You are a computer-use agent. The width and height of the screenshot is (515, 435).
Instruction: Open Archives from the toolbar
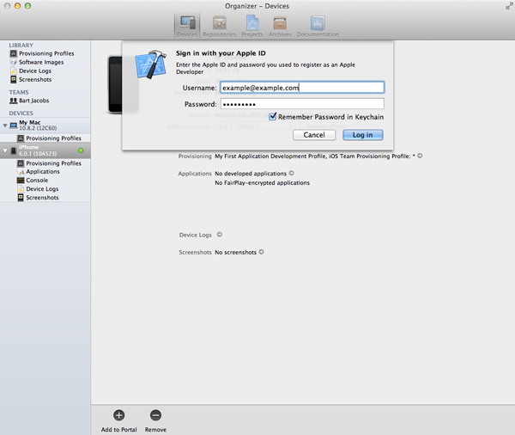280,26
